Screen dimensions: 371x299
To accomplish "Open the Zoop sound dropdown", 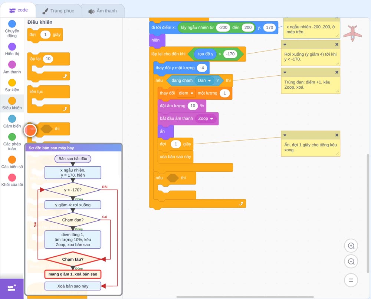I will 206,118.
